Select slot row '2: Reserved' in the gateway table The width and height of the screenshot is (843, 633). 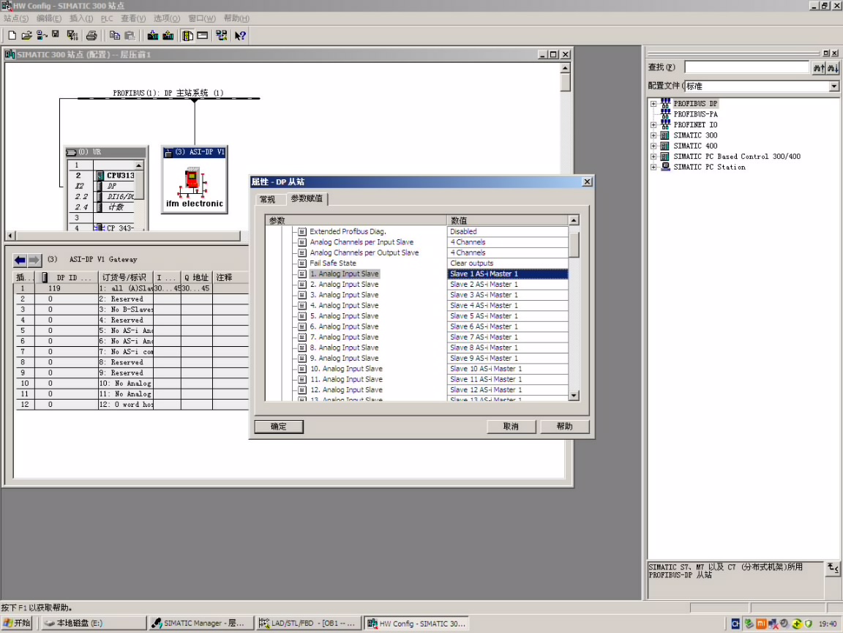click(x=131, y=299)
